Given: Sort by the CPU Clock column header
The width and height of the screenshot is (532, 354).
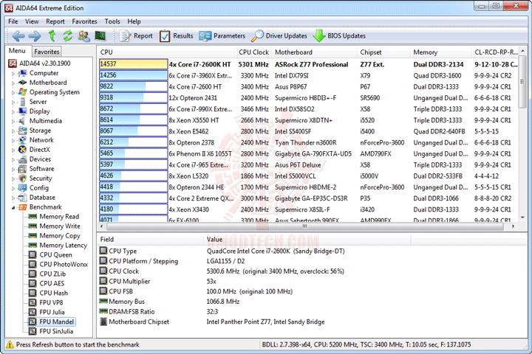Looking at the screenshot, I should click(253, 52).
